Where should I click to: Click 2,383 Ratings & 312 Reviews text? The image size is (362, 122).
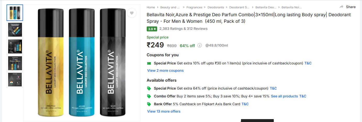point(183,29)
